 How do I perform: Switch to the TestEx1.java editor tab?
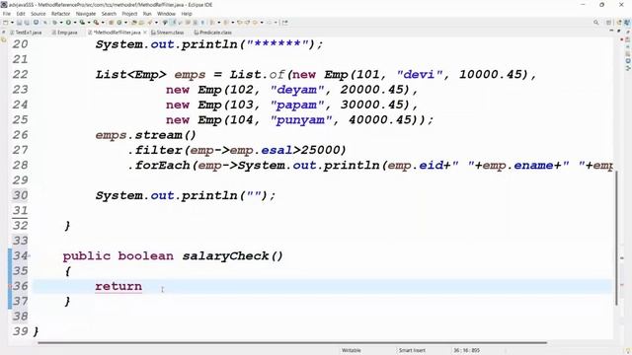click(26, 33)
